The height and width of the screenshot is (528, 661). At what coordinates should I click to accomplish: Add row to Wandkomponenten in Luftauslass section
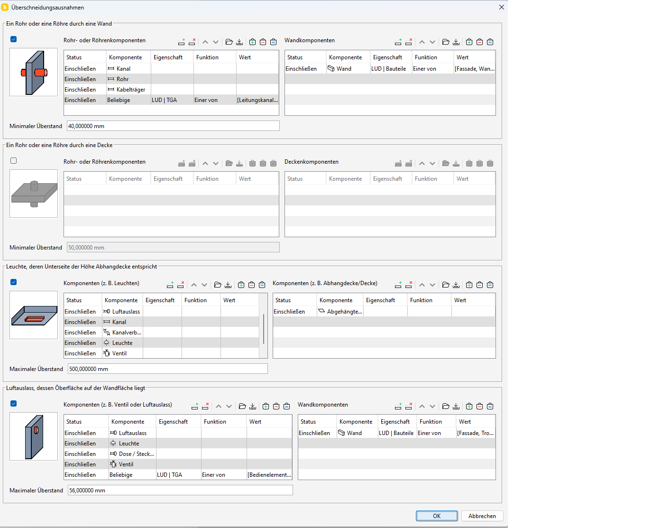398,406
